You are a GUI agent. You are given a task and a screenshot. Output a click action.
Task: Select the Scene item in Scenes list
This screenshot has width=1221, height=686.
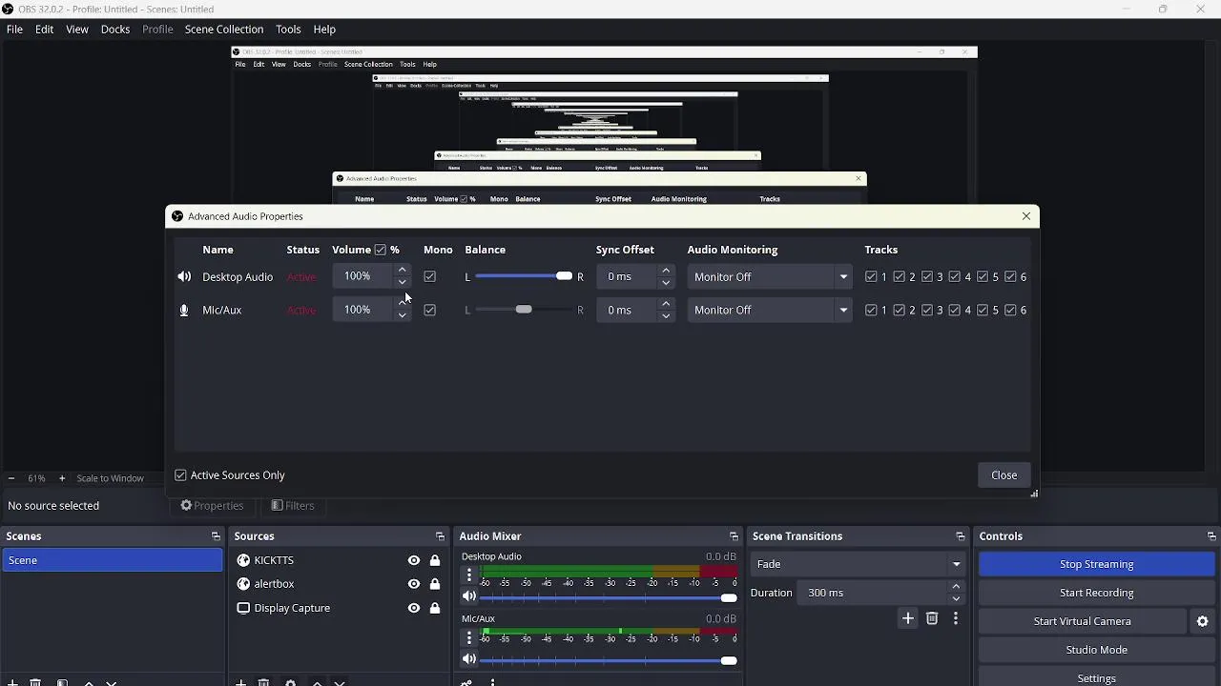click(x=113, y=560)
